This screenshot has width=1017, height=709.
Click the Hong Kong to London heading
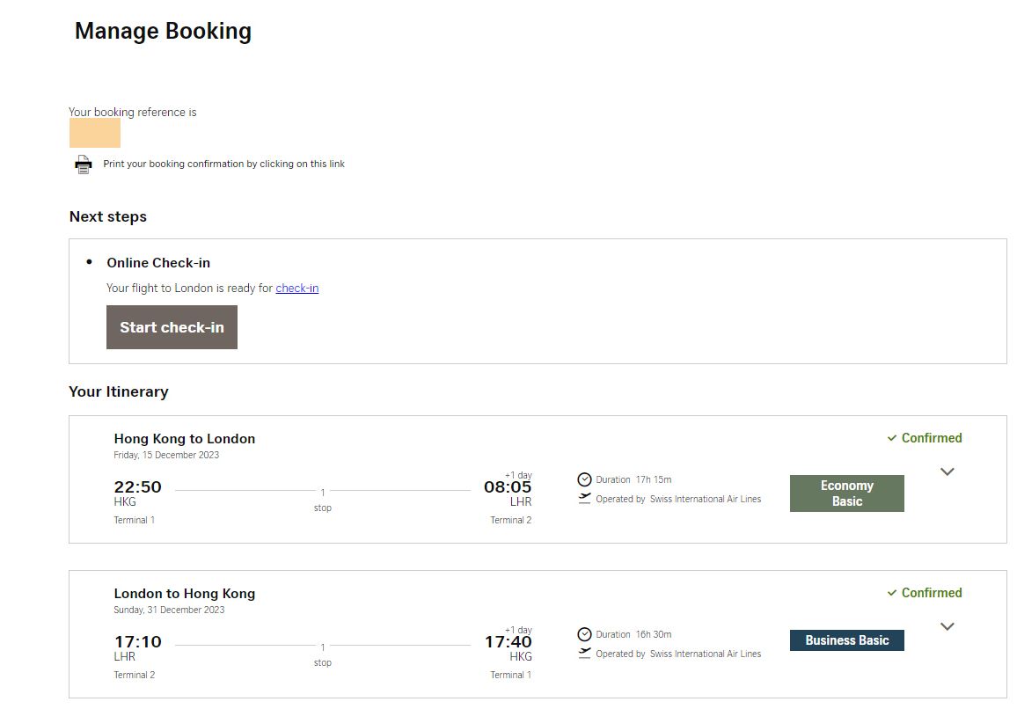pos(185,439)
